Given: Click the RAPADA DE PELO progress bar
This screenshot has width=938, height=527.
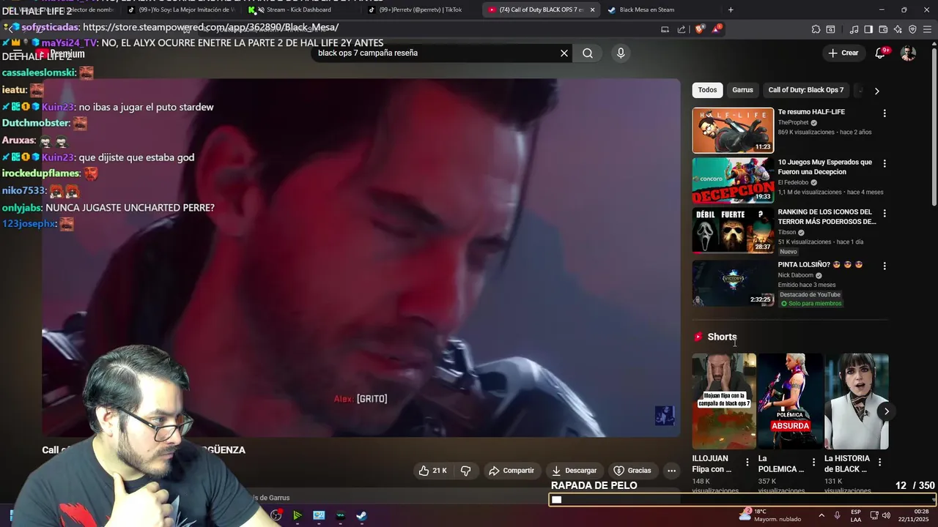Looking at the screenshot, I should [x=742, y=500].
